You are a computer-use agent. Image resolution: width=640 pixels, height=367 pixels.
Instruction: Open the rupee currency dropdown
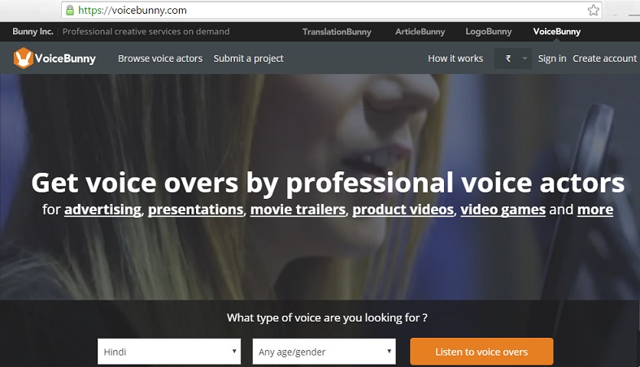(512, 58)
